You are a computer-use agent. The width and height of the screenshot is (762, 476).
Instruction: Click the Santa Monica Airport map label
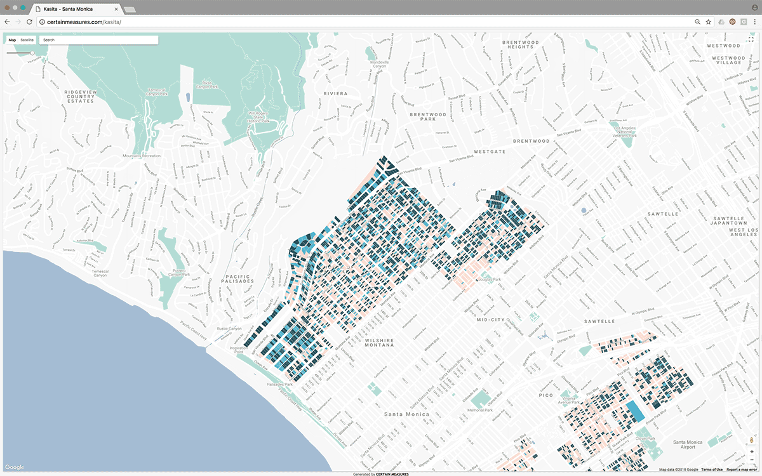[x=688, y=444]
